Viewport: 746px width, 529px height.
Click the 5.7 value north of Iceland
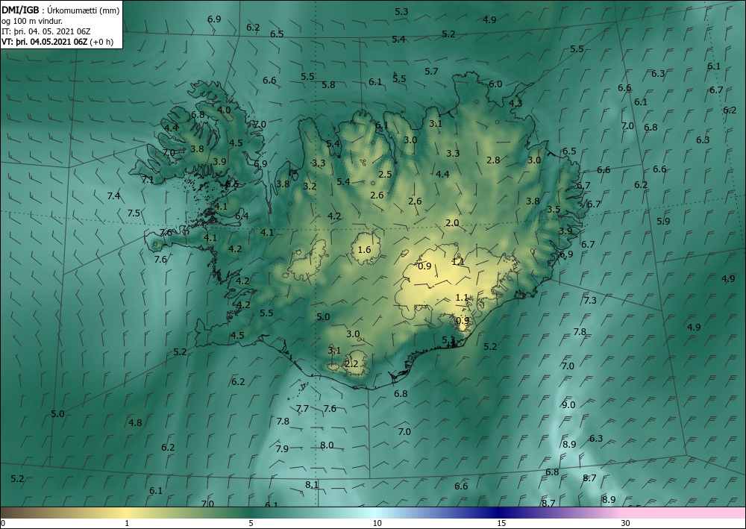pos(431,71)
